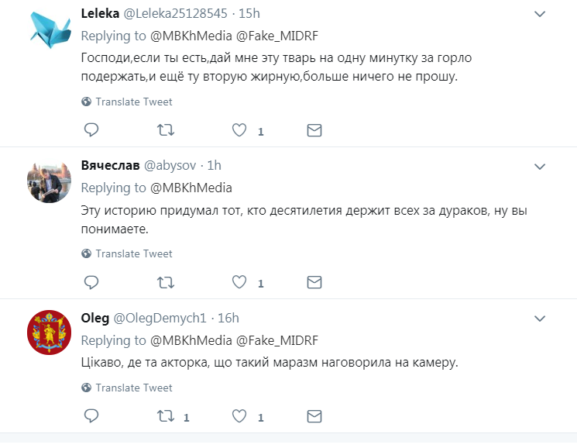Retweet the tweet from @abysov
This screenshot has width=577, height=448.
tap(165, 282)
